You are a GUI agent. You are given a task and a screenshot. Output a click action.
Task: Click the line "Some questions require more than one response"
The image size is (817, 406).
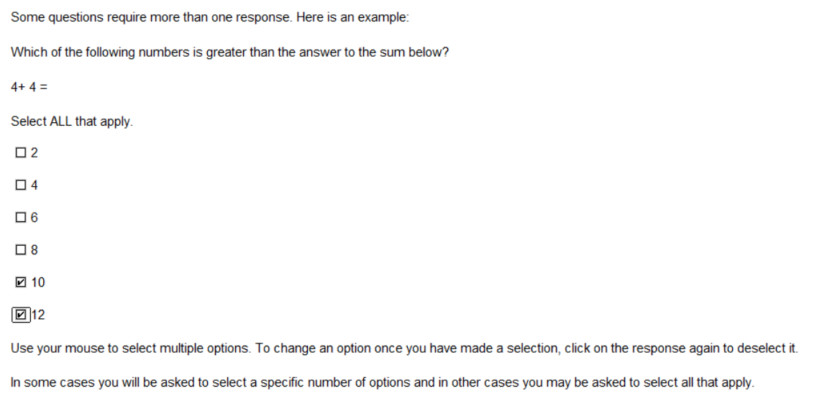tap(210, 17)
